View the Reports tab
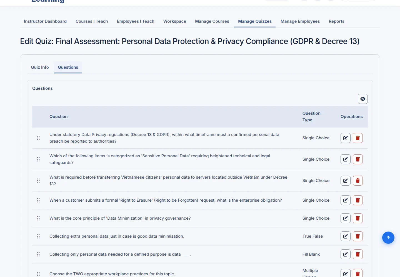This screenshot has height=277, width=400. pos(337,21)
